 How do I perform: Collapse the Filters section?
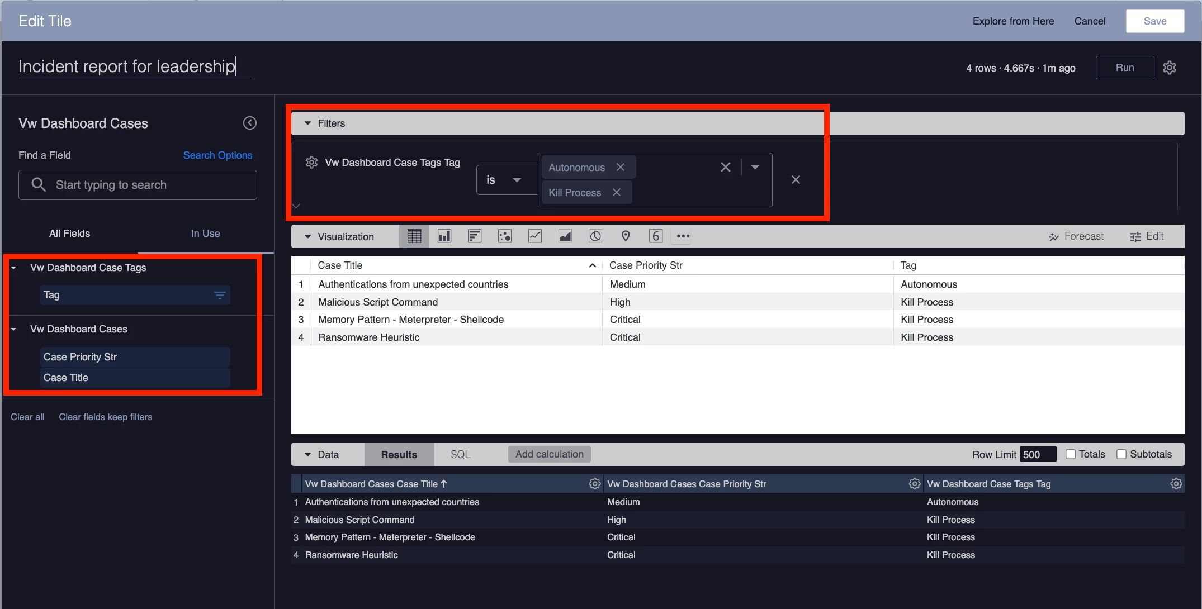307,123
